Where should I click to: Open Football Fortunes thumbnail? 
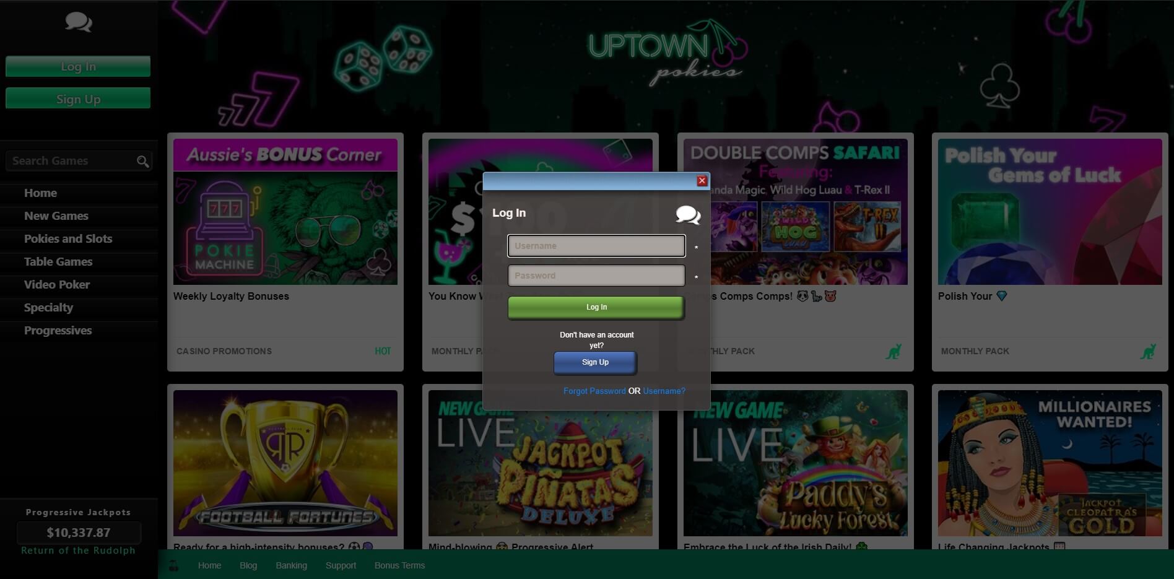coord(285,463)
